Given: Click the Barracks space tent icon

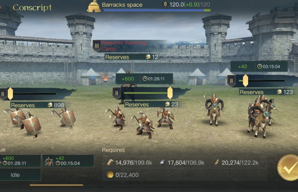Looking at the screenshot, I should 94,6.
